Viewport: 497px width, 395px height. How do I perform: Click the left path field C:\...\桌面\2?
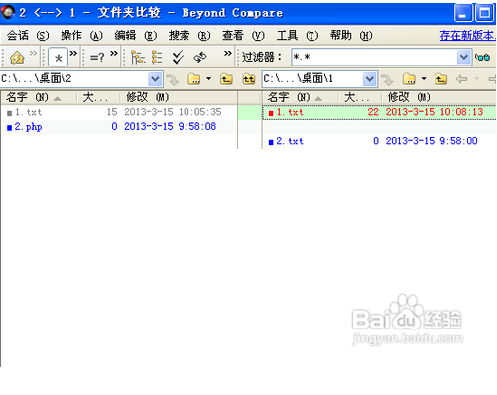click(74, 79)
